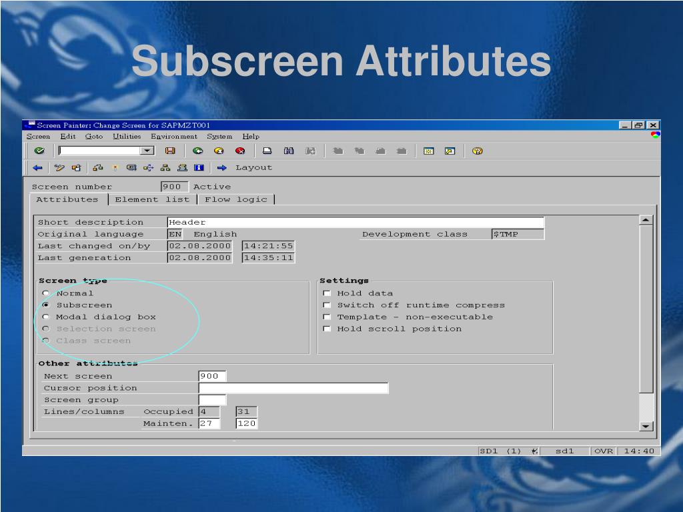Click the Other object icon

pos(76,167)
